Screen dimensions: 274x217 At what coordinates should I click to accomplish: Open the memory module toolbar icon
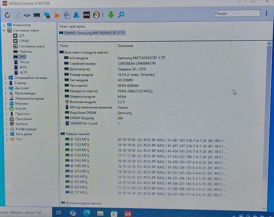pyautogui.click(x=37, y=15)
